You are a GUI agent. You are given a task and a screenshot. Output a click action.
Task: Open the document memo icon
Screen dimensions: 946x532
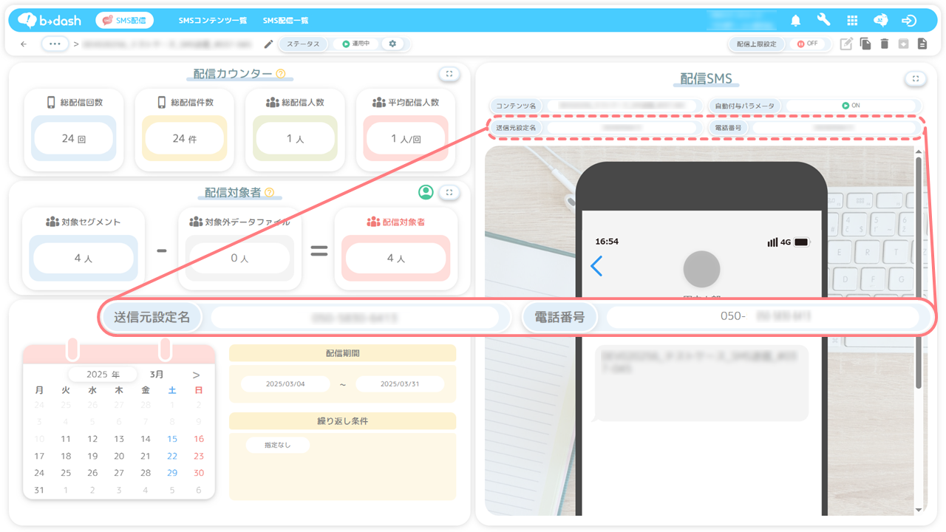(x=922, y=44)
